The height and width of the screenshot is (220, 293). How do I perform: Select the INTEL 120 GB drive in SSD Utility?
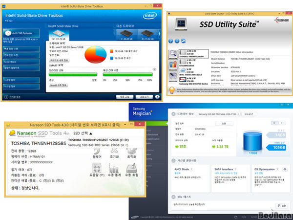coord(194,72)
